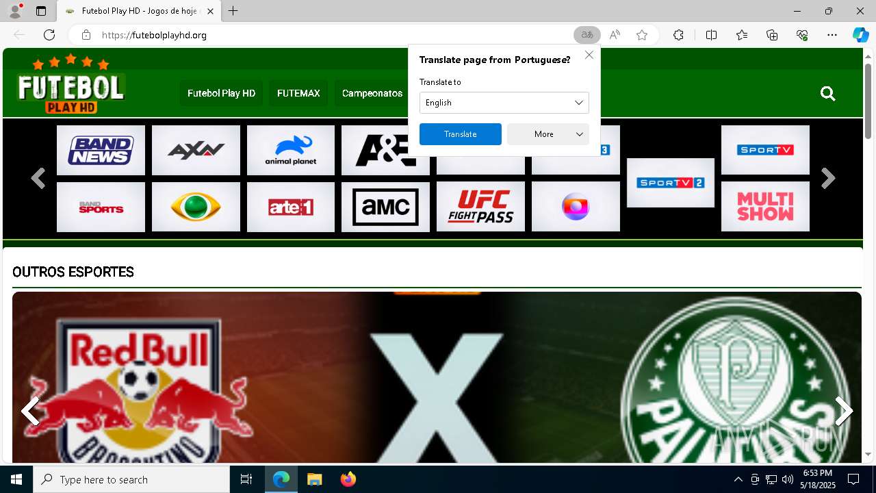Launch Firefox from the taskbar
876x493 pixels.
click(348, 479)
